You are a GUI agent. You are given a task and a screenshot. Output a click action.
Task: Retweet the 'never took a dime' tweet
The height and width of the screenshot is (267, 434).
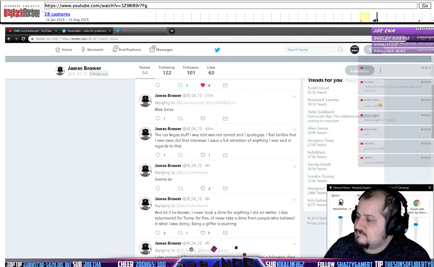coord(180,233)
